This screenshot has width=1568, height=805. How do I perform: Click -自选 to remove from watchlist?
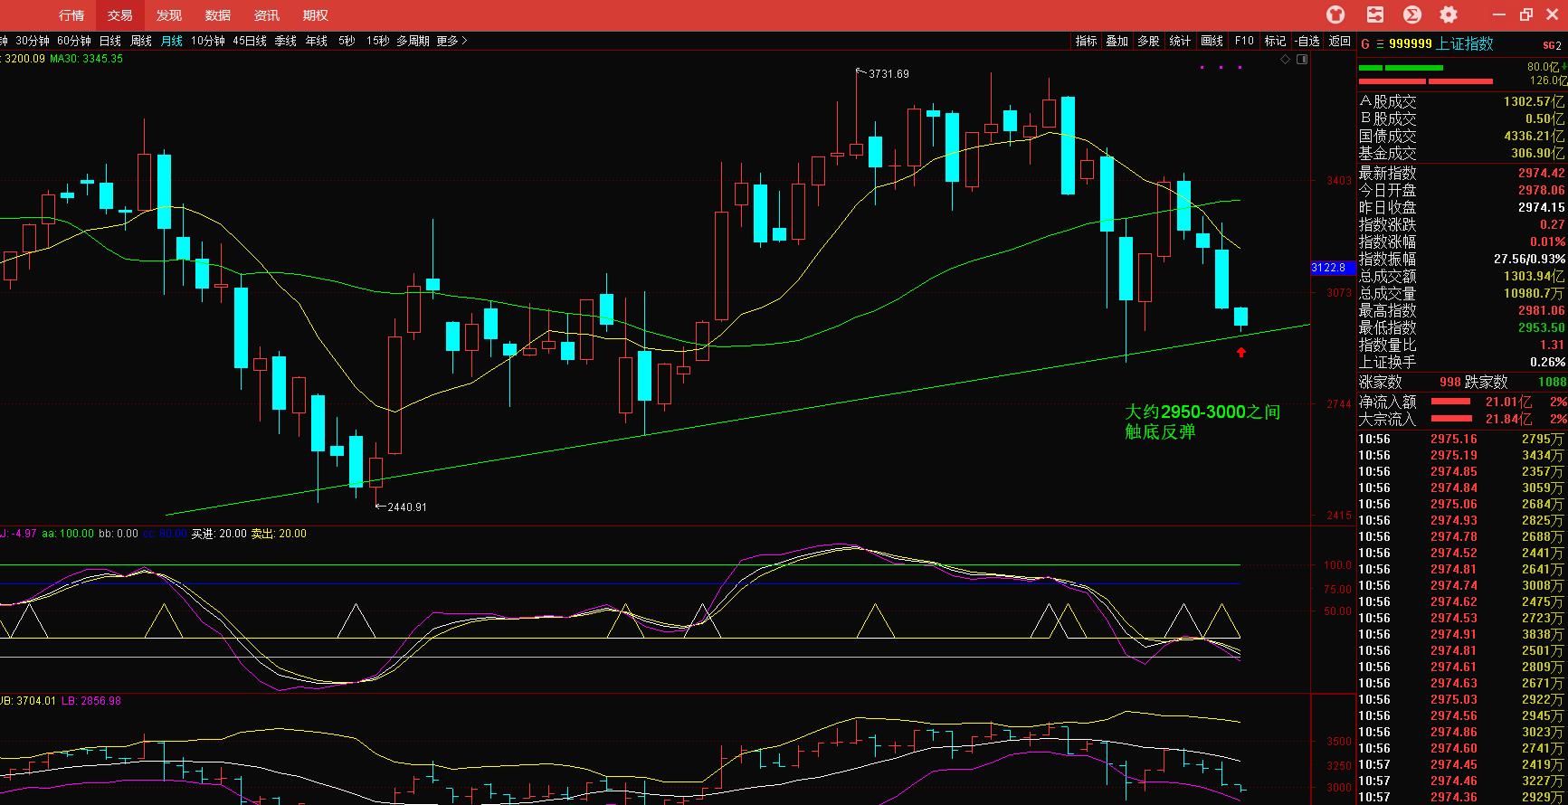[x=1307, y=41]
